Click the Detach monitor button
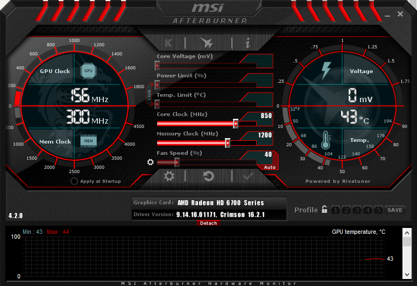This screenshot has height=286, width=417. click(209, 223)
